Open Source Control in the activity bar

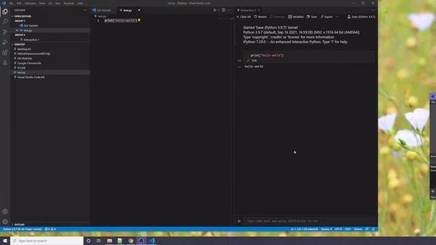click(x=5, y=32)
